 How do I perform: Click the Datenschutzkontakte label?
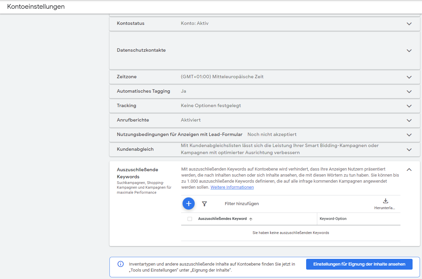point(141,50)
